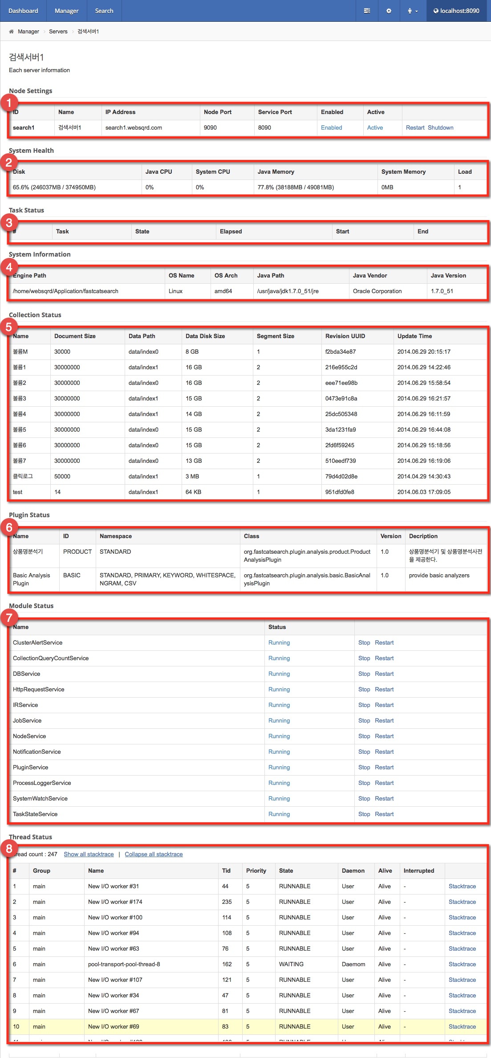Select revision UUID f2bda34e87
The image size is (491, 1058).
(x=341, y=352)
